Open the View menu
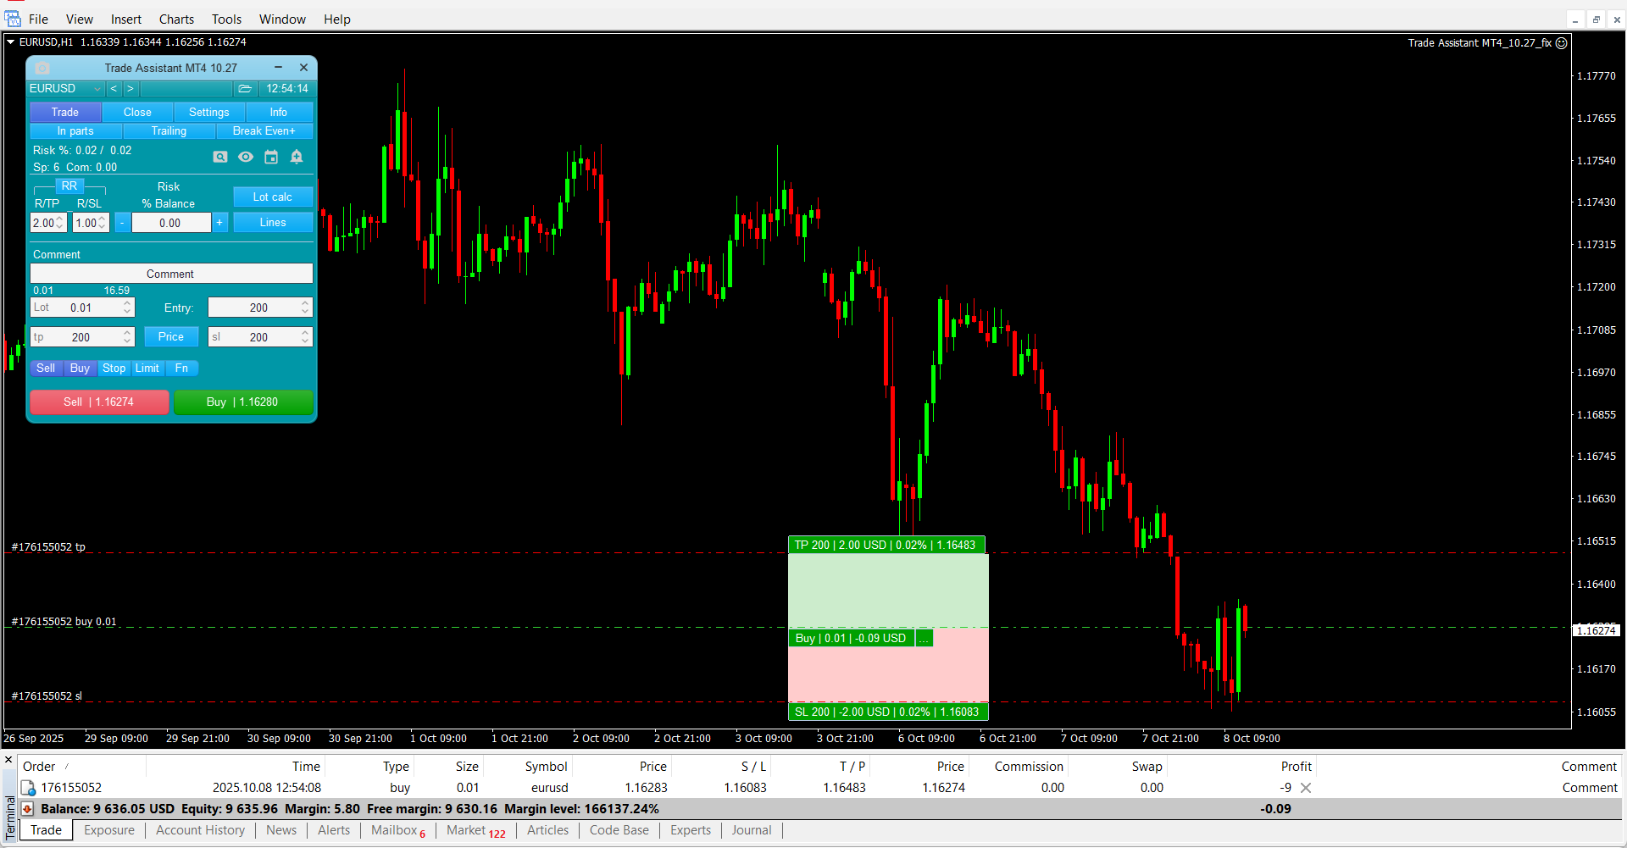This screenshot has height=848, width=1627. click(x=80, y=19)
